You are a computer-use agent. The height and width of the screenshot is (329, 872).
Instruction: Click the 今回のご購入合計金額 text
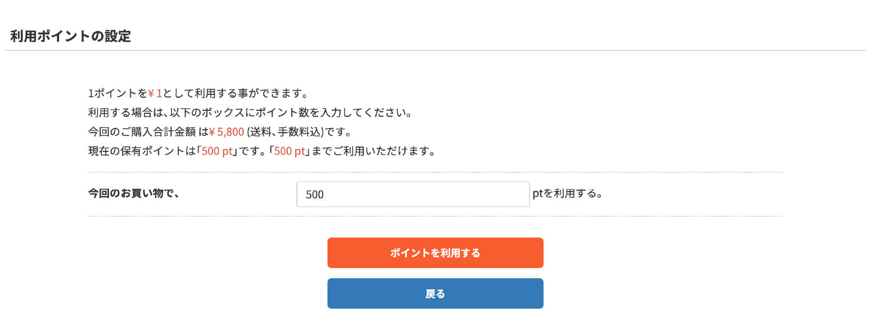click(x=143, y=131)
